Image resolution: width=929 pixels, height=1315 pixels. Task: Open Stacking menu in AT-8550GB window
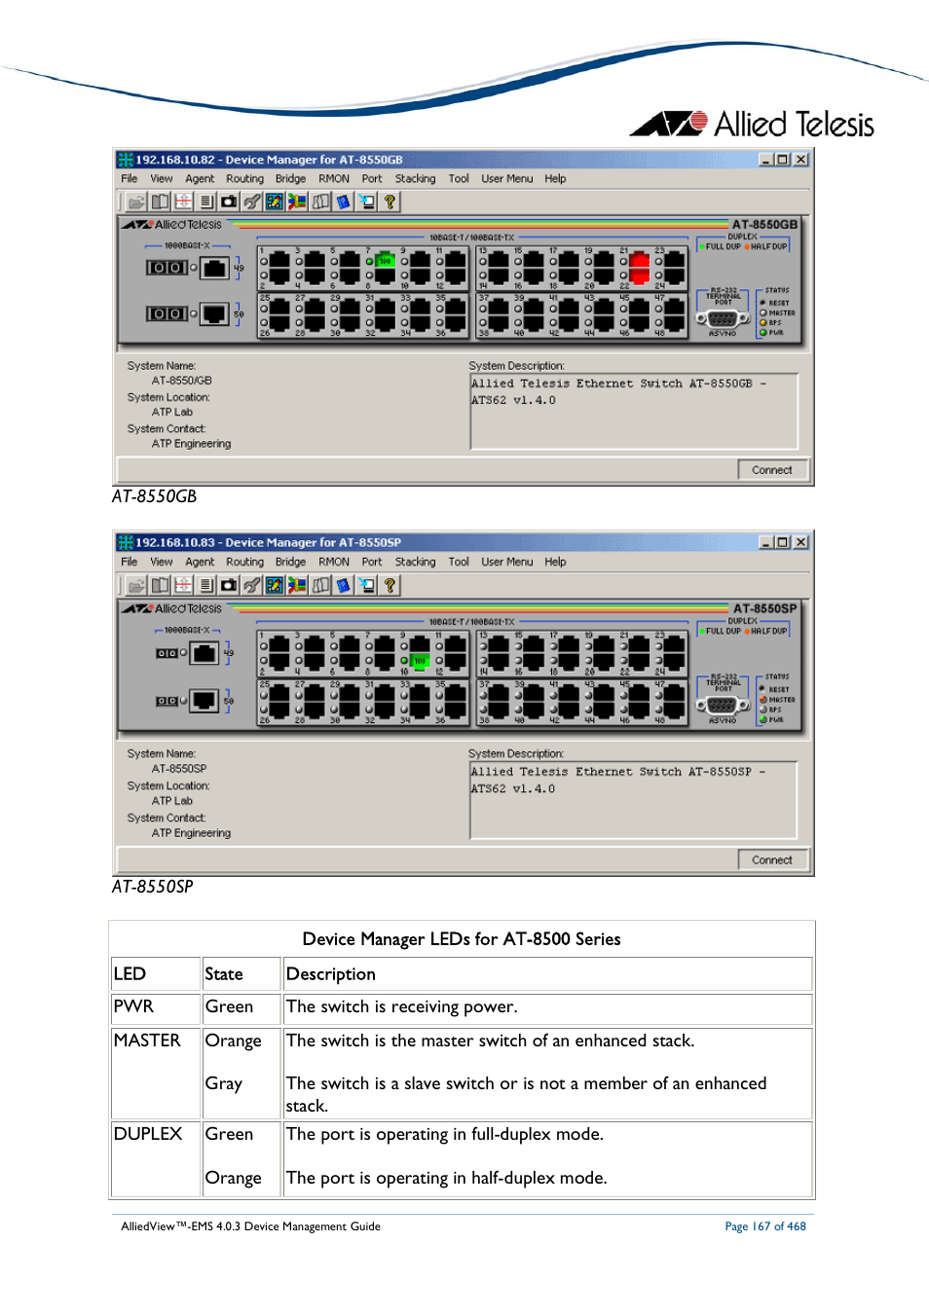pyautogui.click(x=416, y=179)
